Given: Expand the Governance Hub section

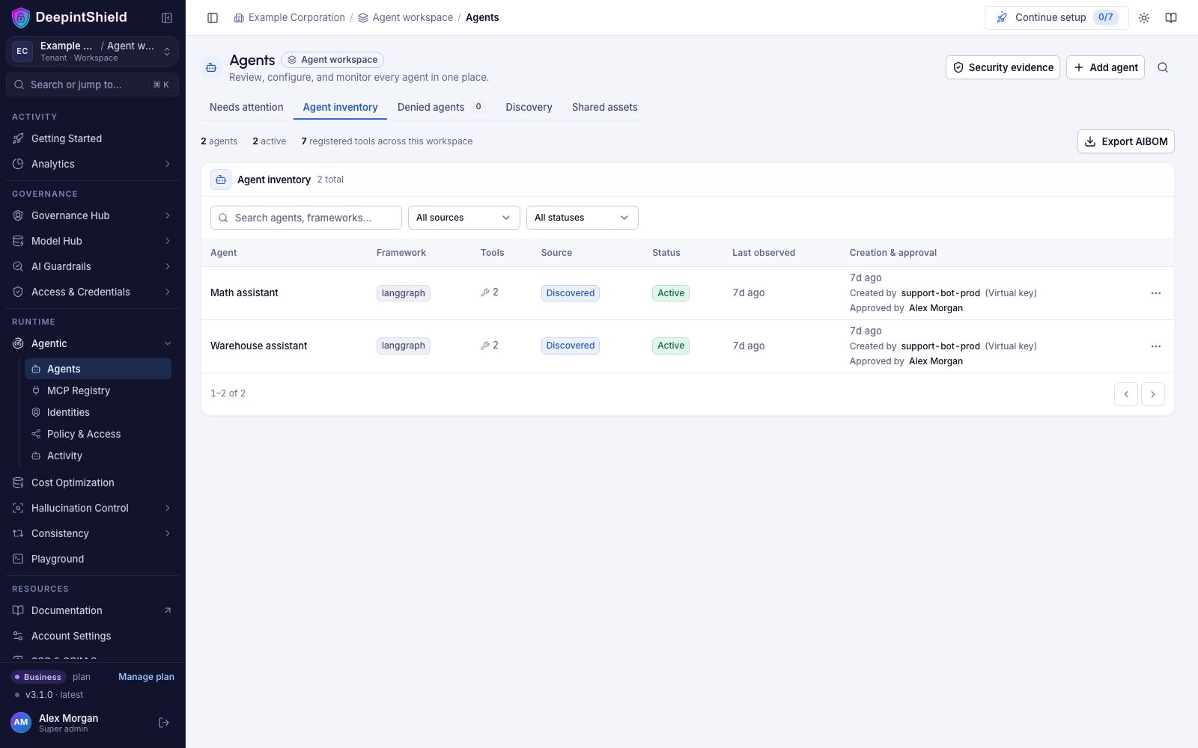Looking at the screenshot, I should pos(93,215).
